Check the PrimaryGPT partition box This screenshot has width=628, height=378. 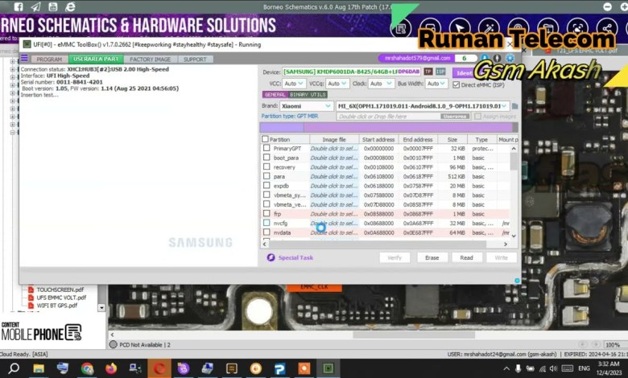point(266,148)
